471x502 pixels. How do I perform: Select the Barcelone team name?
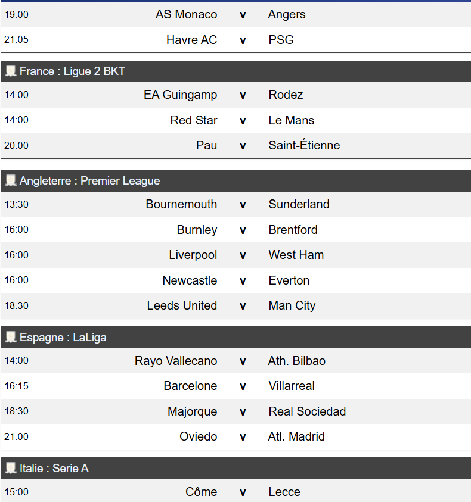[190, 386]
